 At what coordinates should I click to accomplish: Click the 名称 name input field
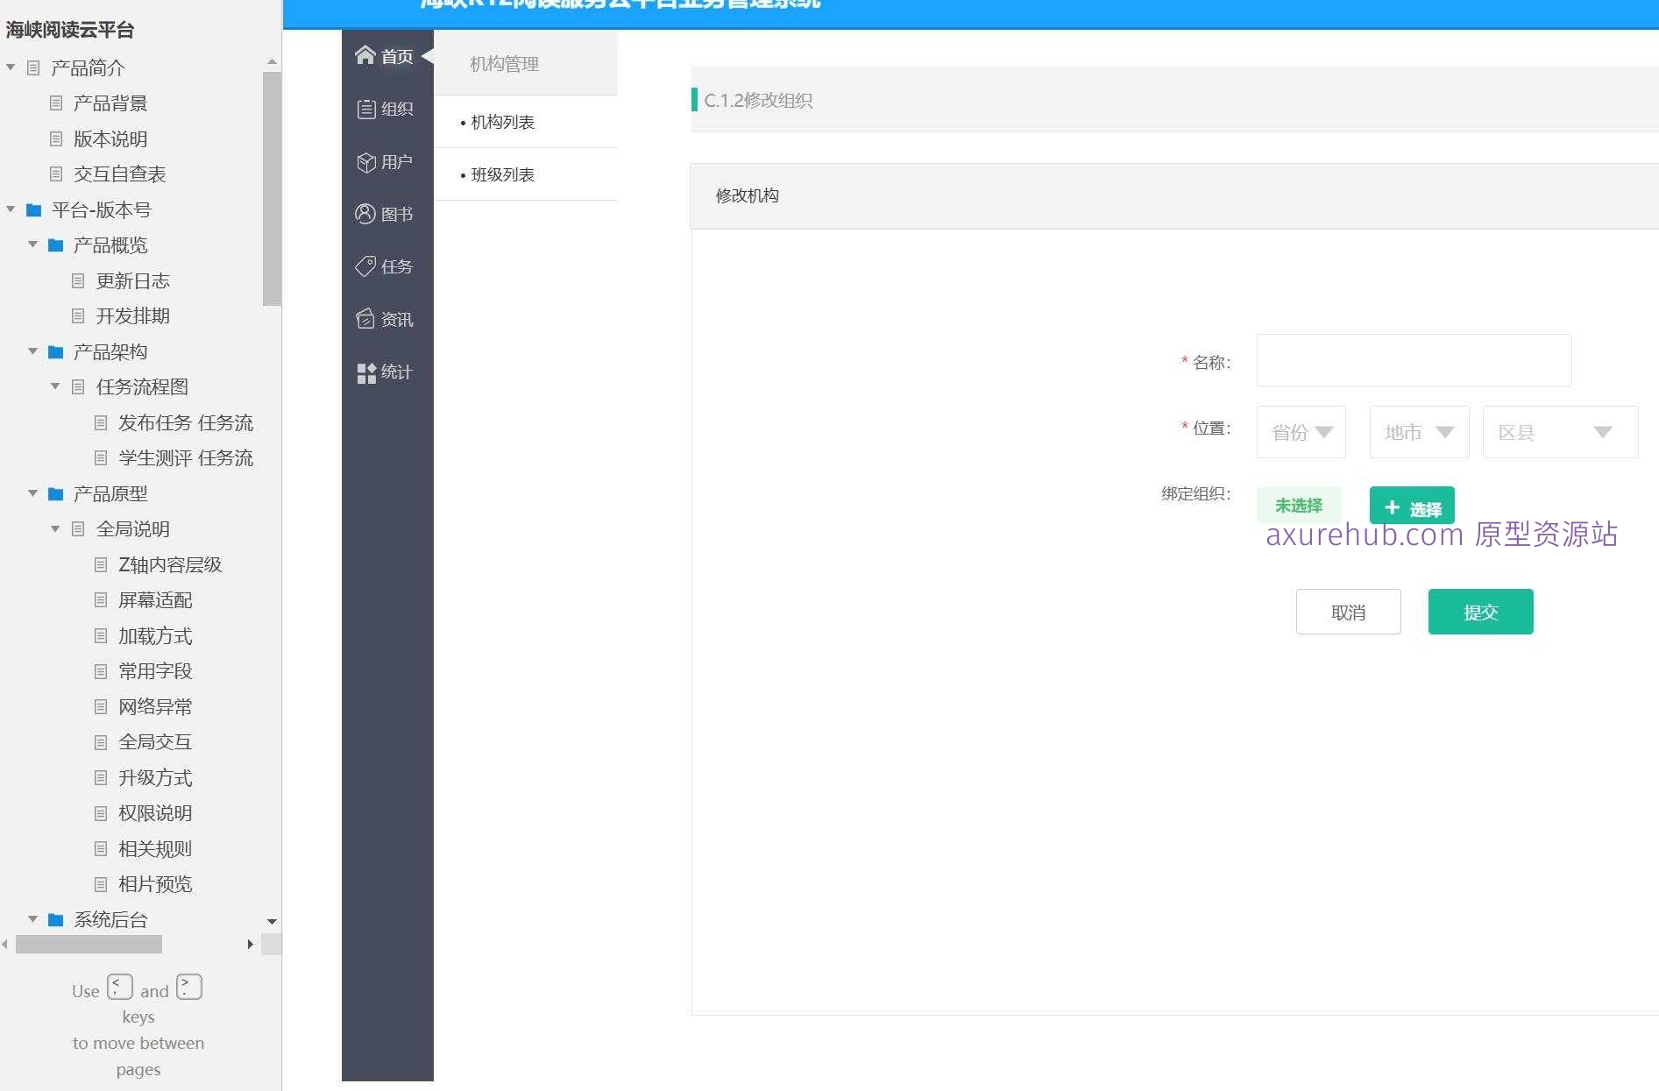click(1413, 360)
